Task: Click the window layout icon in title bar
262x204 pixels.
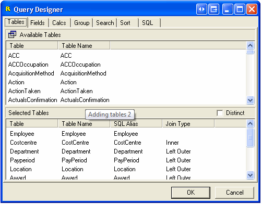Action: pos(214,9)
